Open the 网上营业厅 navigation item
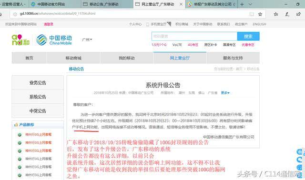This screenshot has height=180, width=305. coord(180,58)
